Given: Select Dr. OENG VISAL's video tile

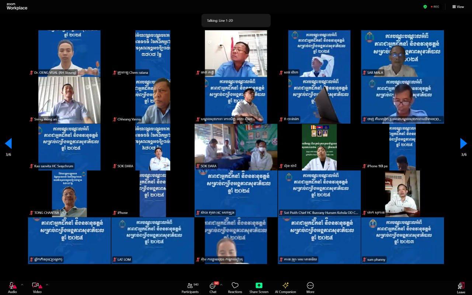Looking at the screenshot, I should coord(69,53).
